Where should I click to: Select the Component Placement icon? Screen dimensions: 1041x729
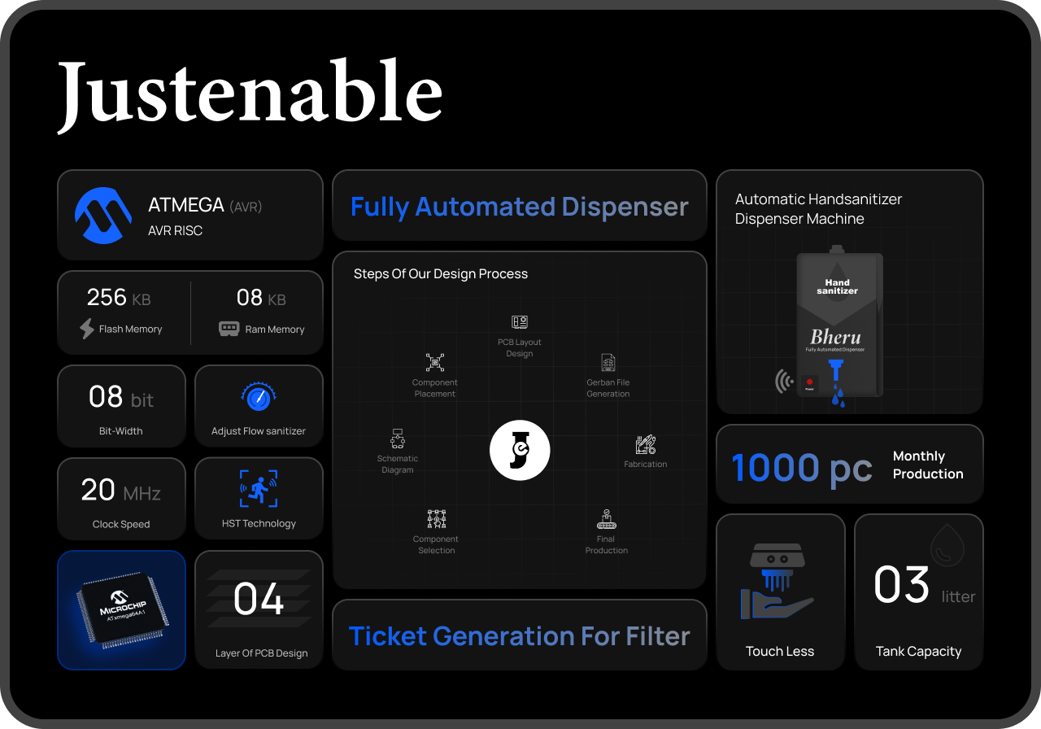[x=435, y=362]
